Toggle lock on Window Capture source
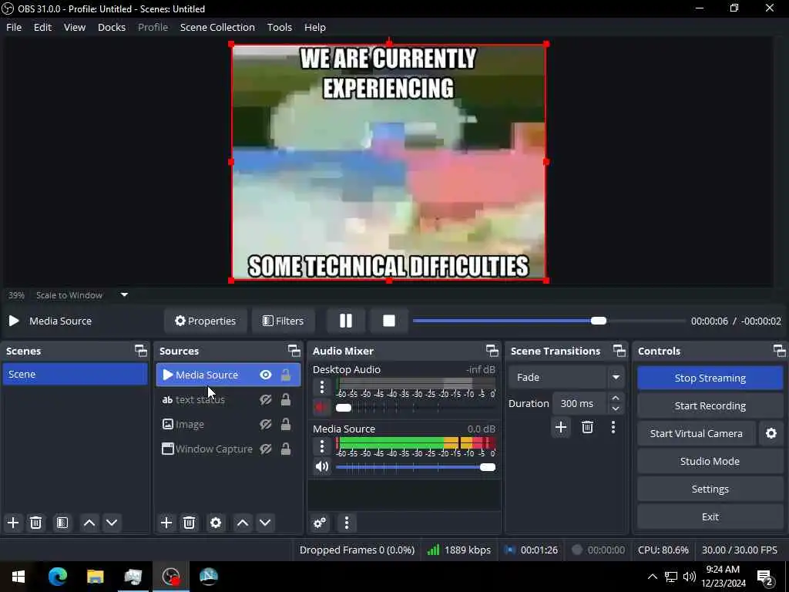The image size is (789, 592). pos(285,449)
